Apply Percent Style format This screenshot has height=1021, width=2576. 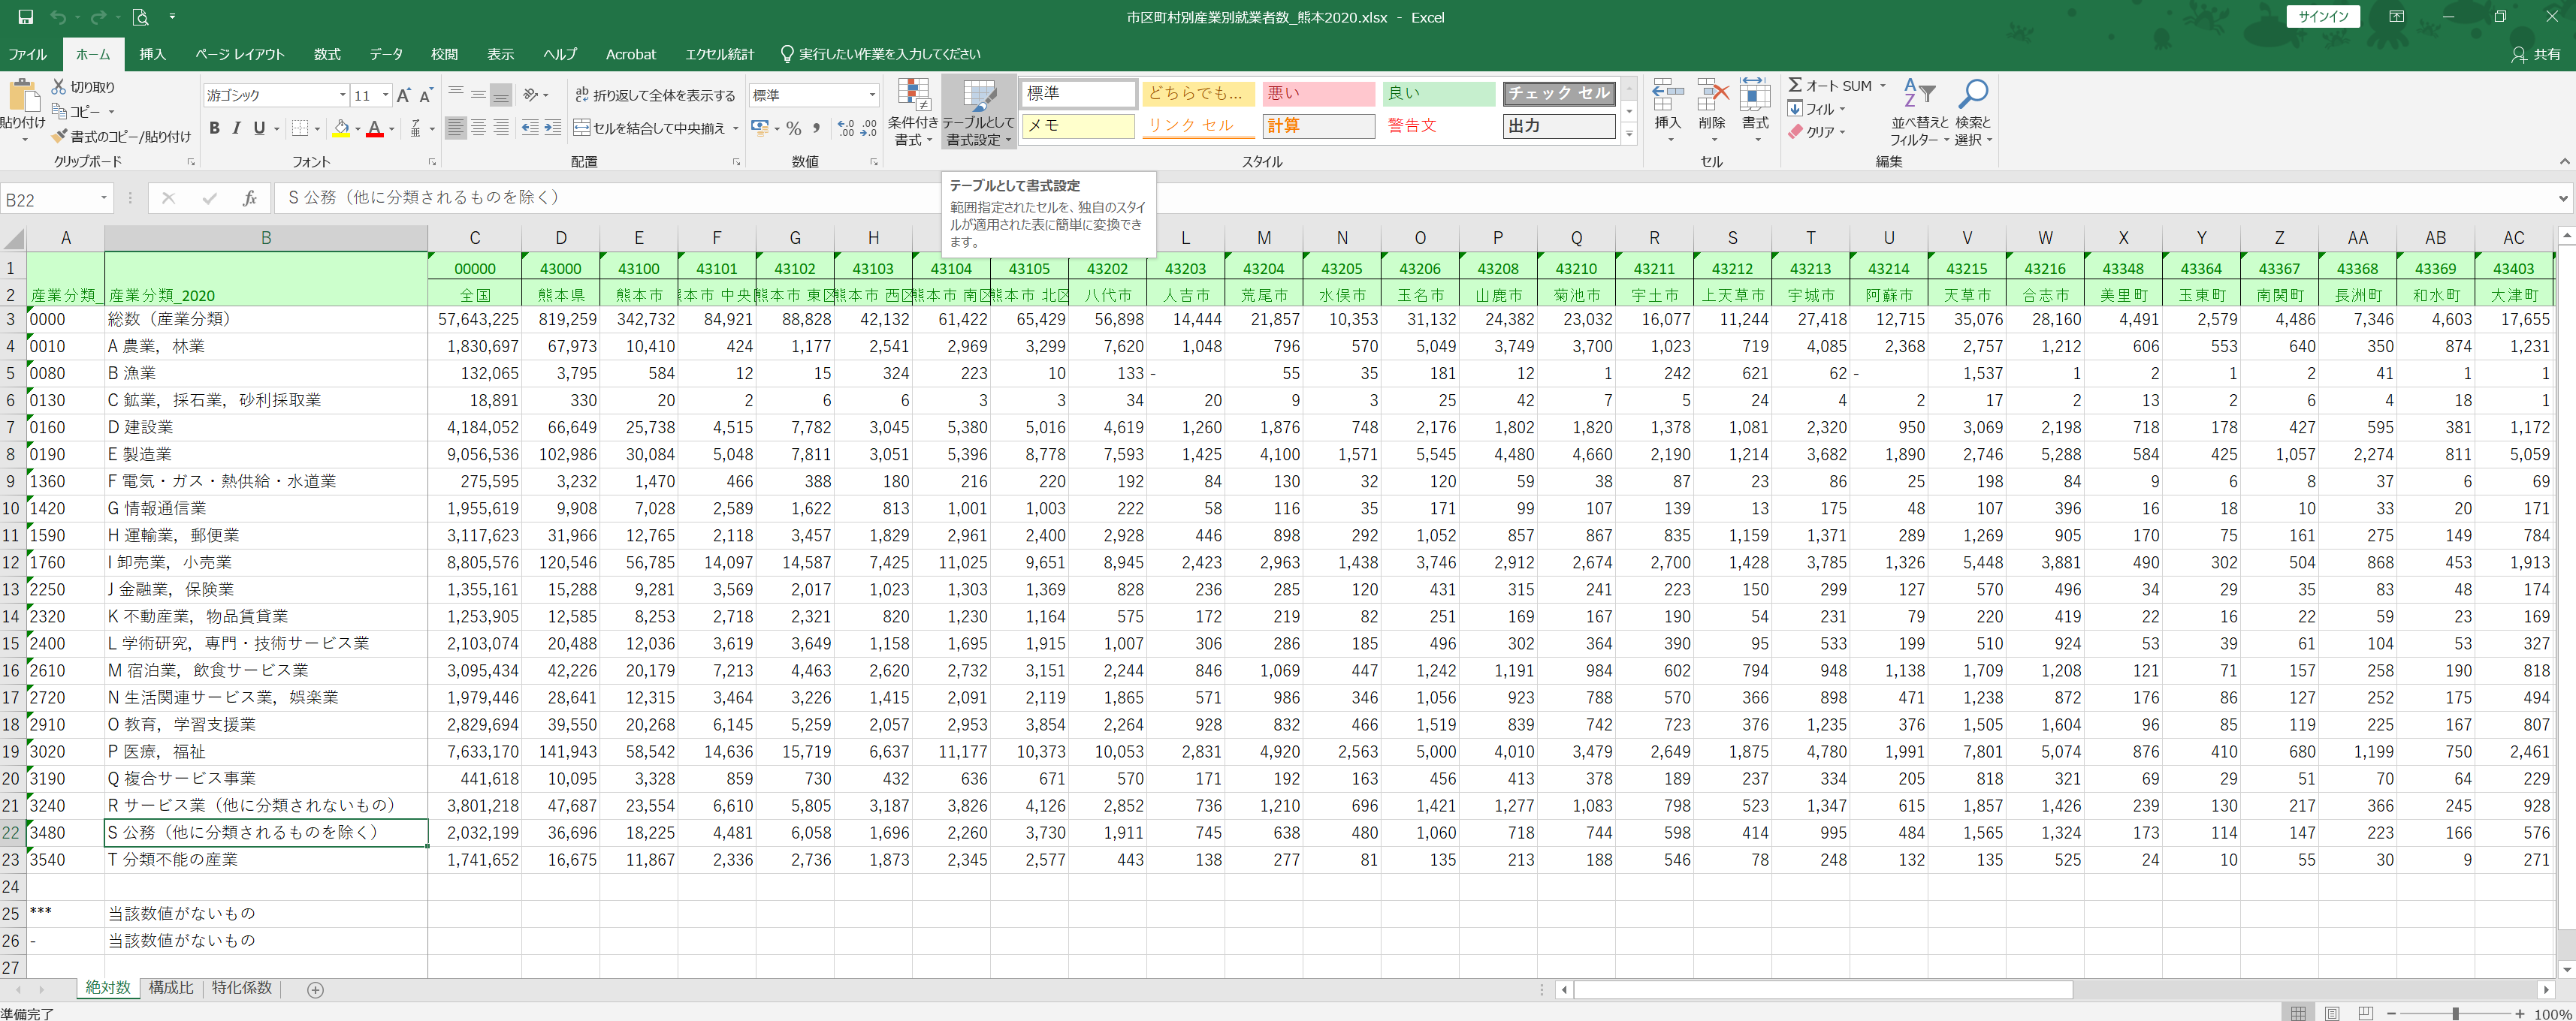point(794,128)
